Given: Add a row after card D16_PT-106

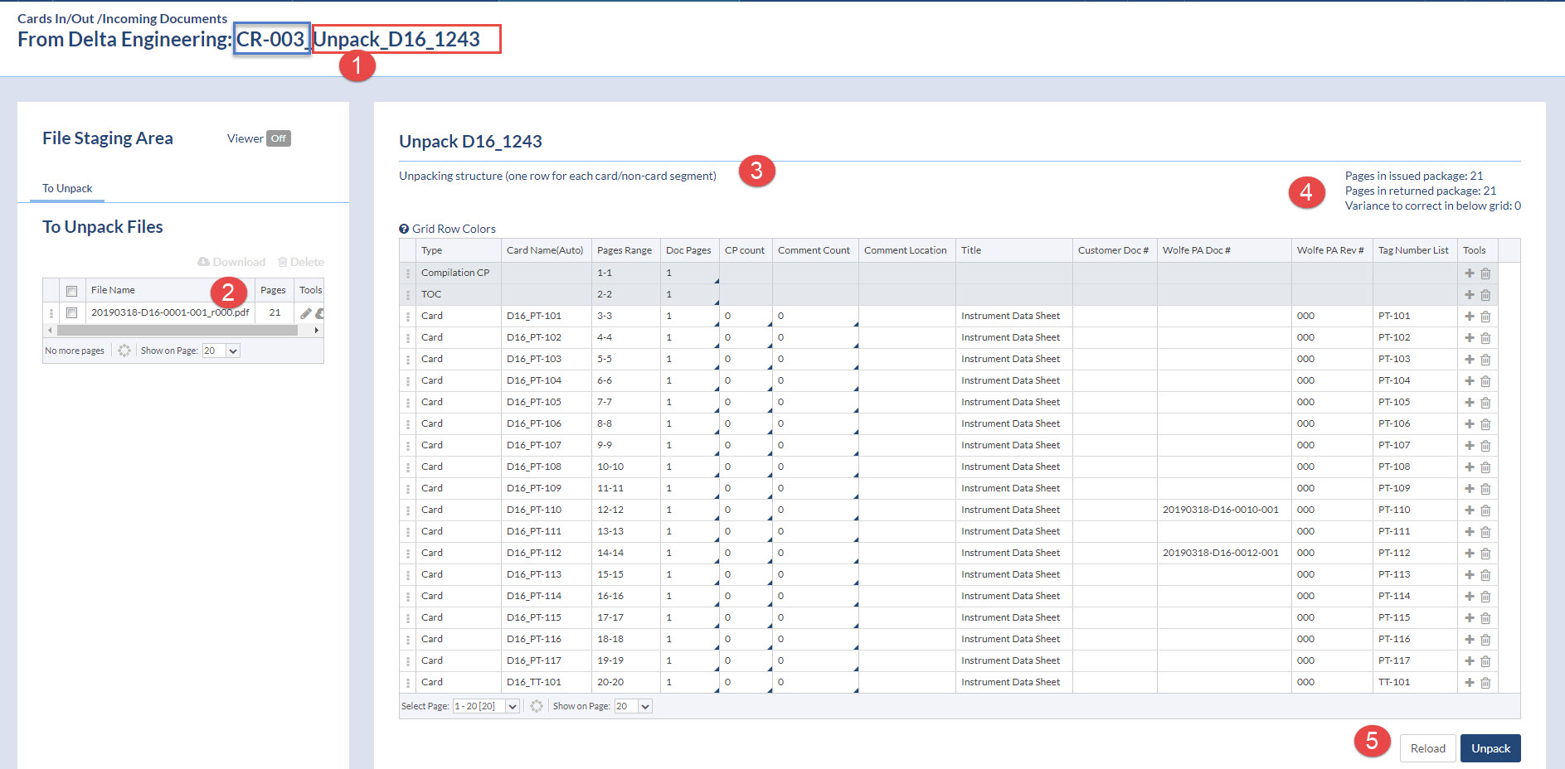Looking at the screenshot, I should [1469, 423].
